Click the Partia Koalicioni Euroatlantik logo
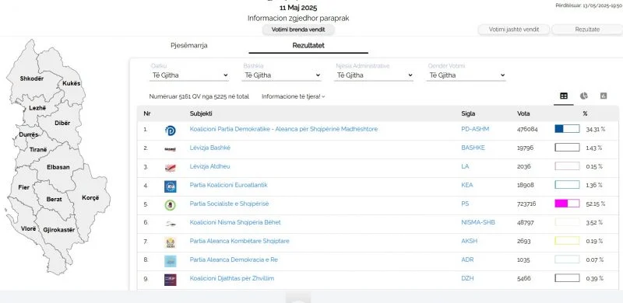Screen dimensions: 623x303 pyautogui.click(x=171, y=186)
